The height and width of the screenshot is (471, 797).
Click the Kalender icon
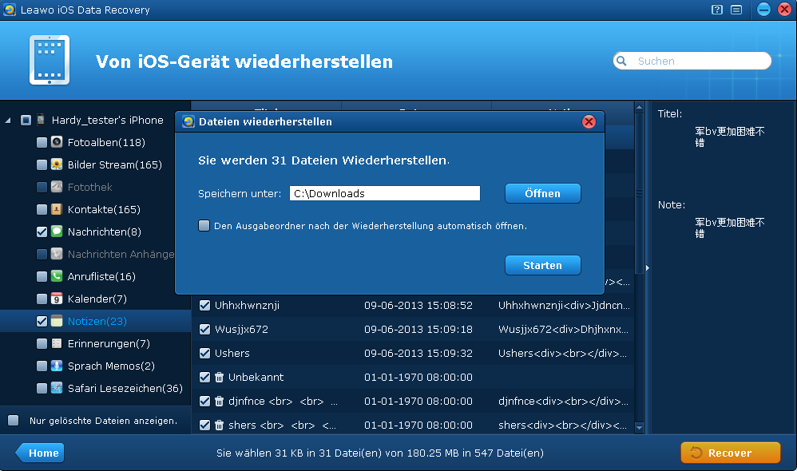pyautogui.click(x=57, y=299)
